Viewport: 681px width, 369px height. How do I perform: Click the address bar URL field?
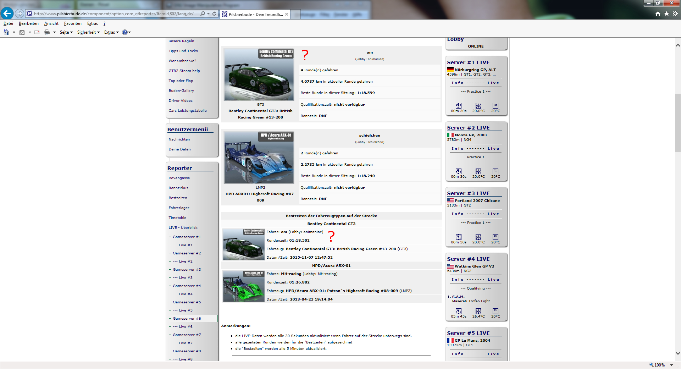tap(113, 14)
